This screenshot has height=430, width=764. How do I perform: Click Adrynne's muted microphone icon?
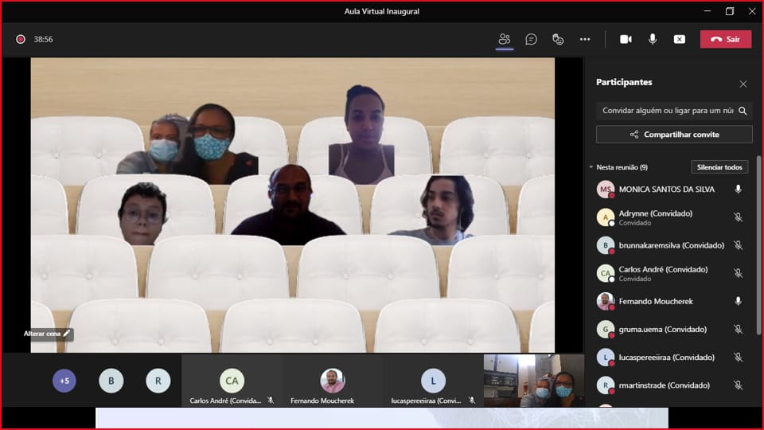(739, 217)
